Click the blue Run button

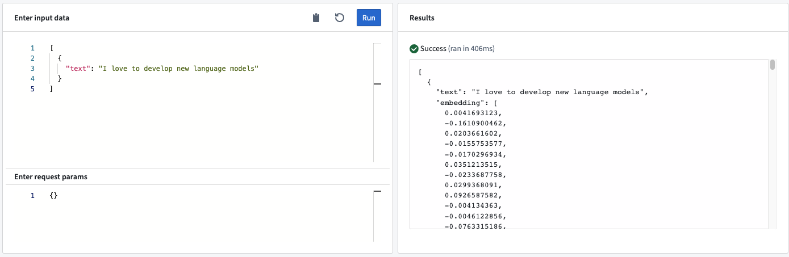(369, 18)
